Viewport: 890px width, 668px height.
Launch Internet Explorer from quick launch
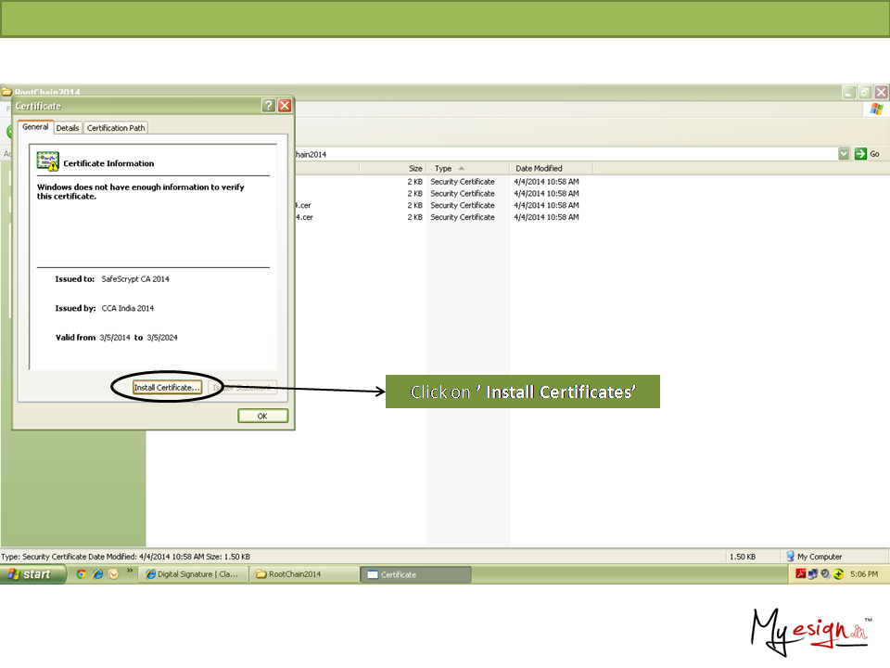coord(97,574)
